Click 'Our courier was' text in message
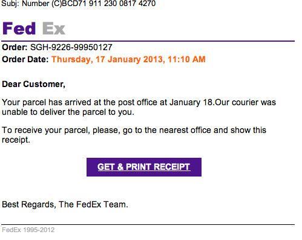The image size is (302, 240). click(x=245, y=102)
